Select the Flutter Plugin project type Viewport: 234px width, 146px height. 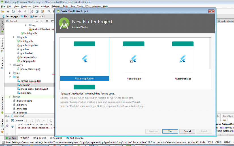(x=133, y=59)
